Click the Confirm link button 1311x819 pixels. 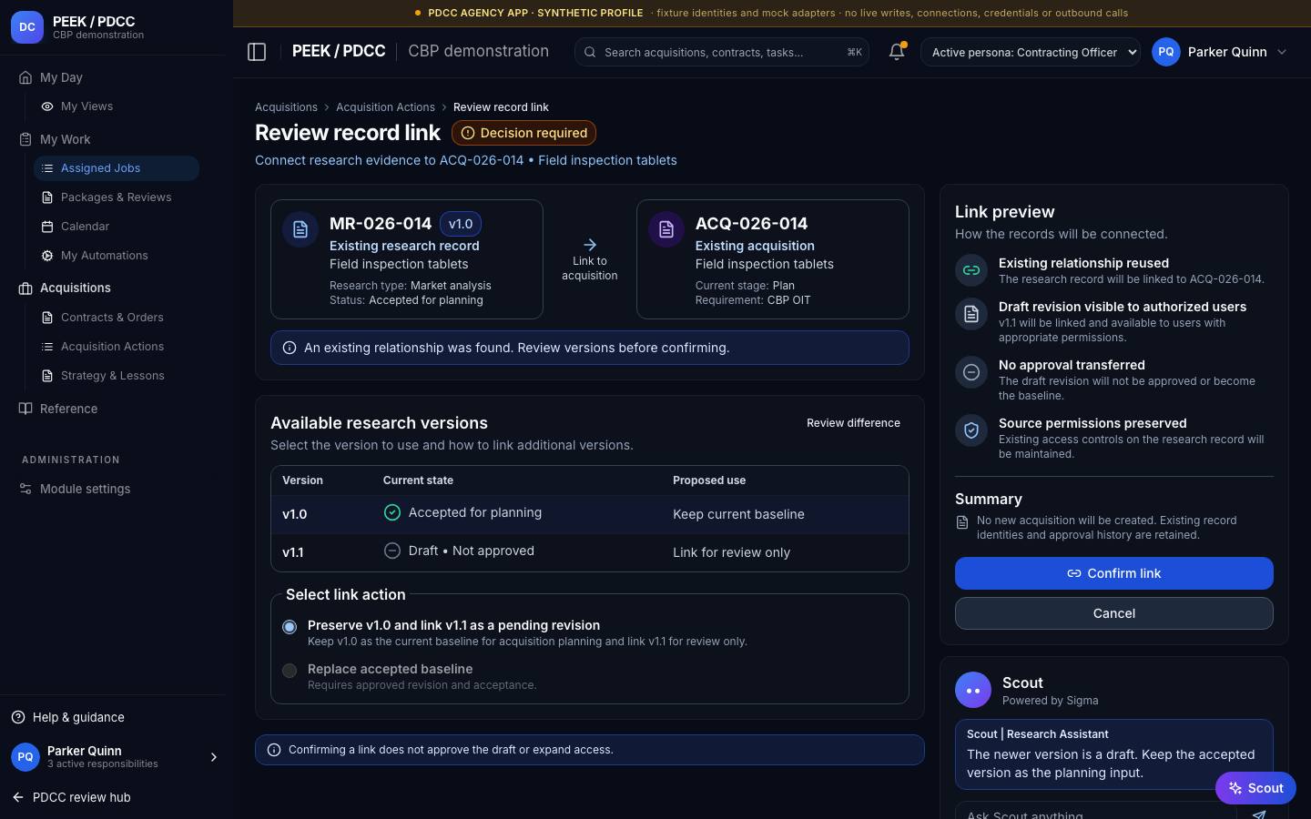pyautogui.click(x=1113, y=573)
